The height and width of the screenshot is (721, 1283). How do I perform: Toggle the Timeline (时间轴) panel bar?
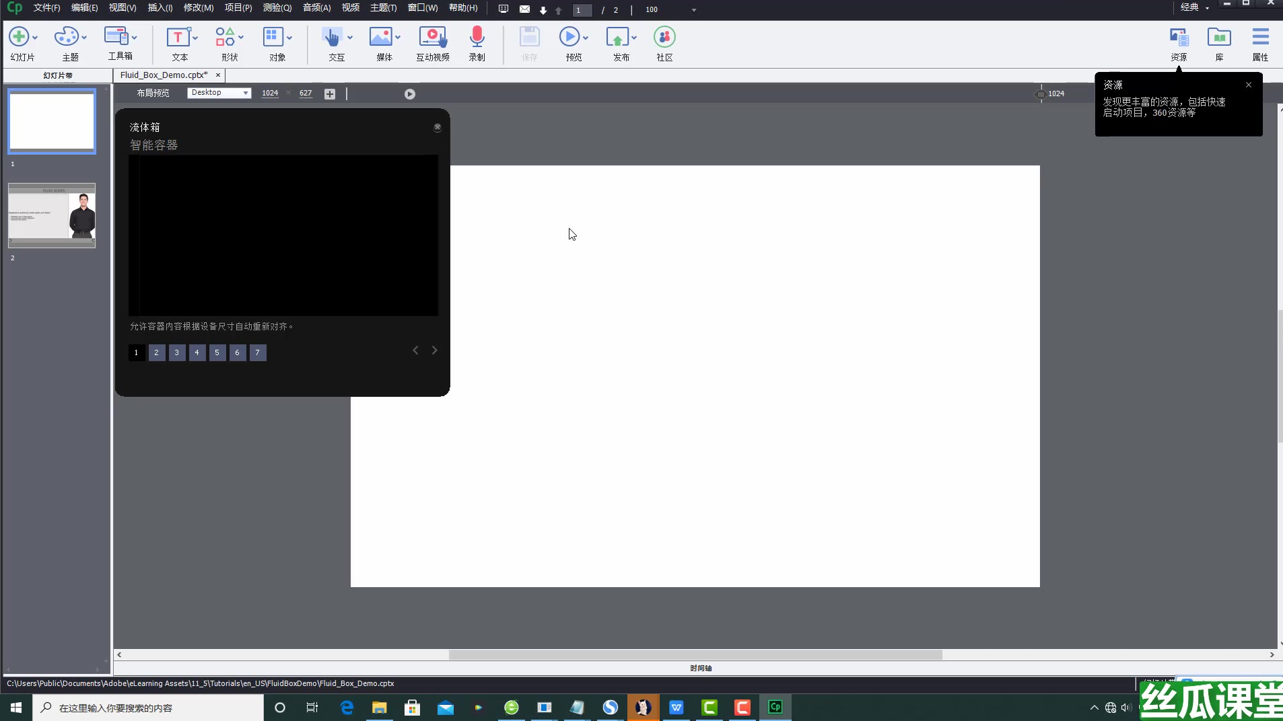(700, 668)
